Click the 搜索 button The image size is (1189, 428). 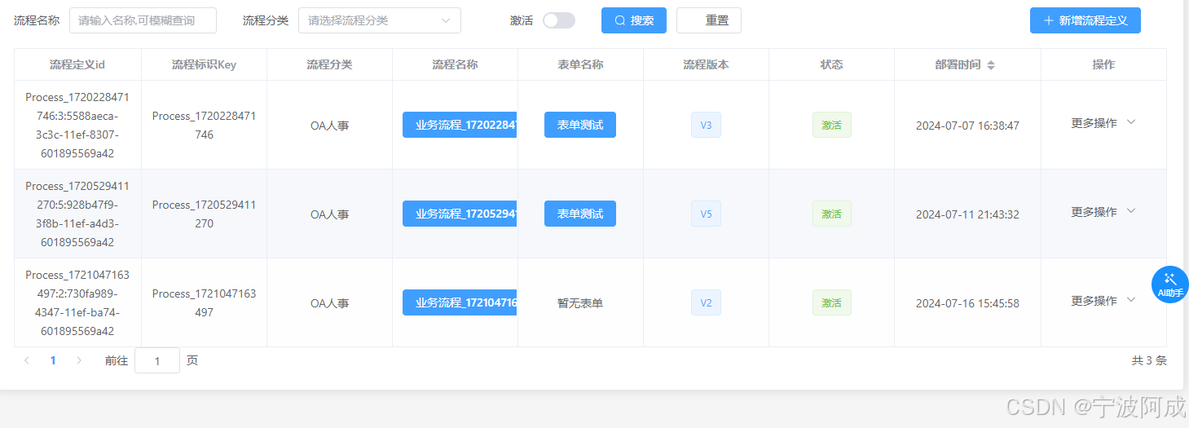click(634, 20)
